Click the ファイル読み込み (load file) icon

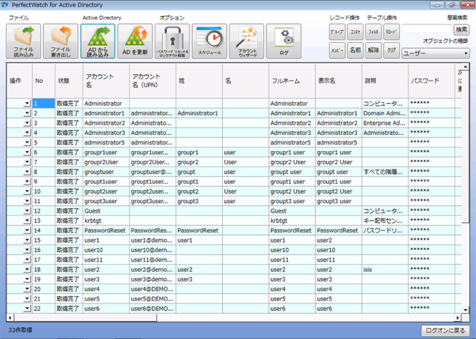click(24, 41)
